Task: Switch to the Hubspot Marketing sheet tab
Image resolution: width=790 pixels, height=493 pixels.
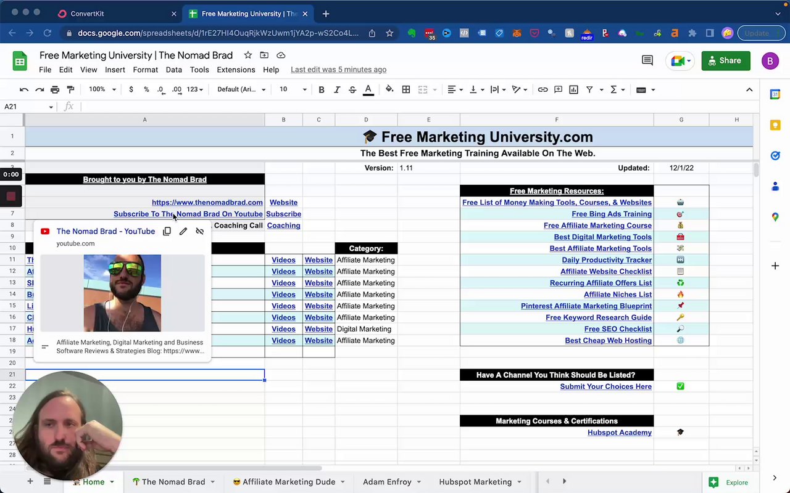Action: pos(475,482)
